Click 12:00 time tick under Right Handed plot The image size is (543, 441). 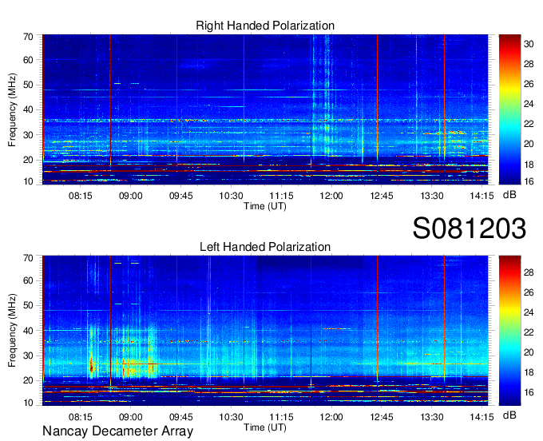[331, 196]
